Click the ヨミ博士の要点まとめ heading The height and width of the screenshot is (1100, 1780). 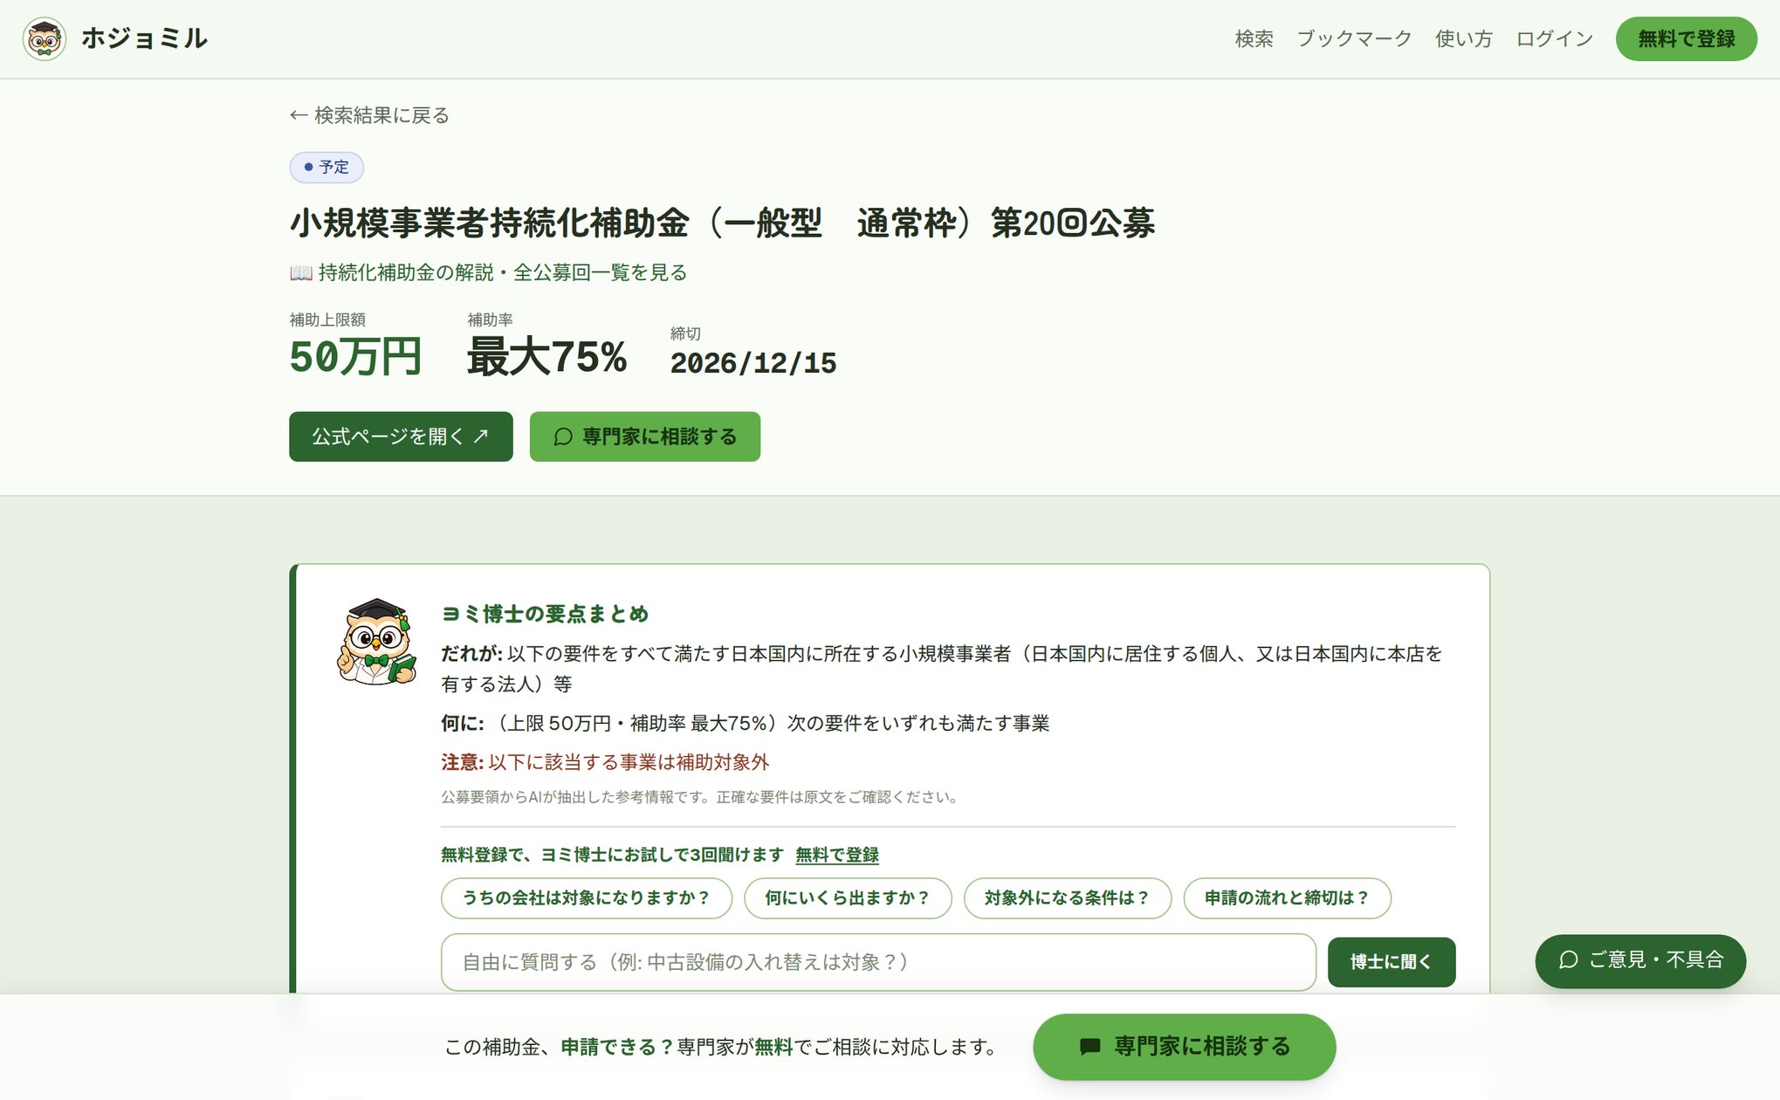(x=546, y=614)
